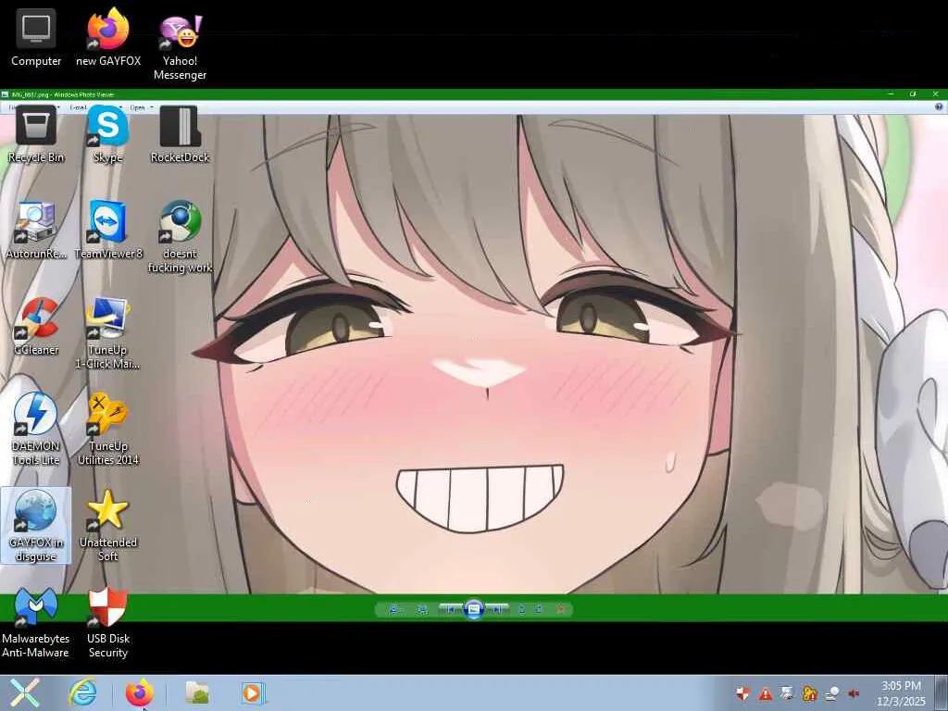The image size is (948, 711).
Task: Click the network computers tray icon
Action: coord(787,693)
